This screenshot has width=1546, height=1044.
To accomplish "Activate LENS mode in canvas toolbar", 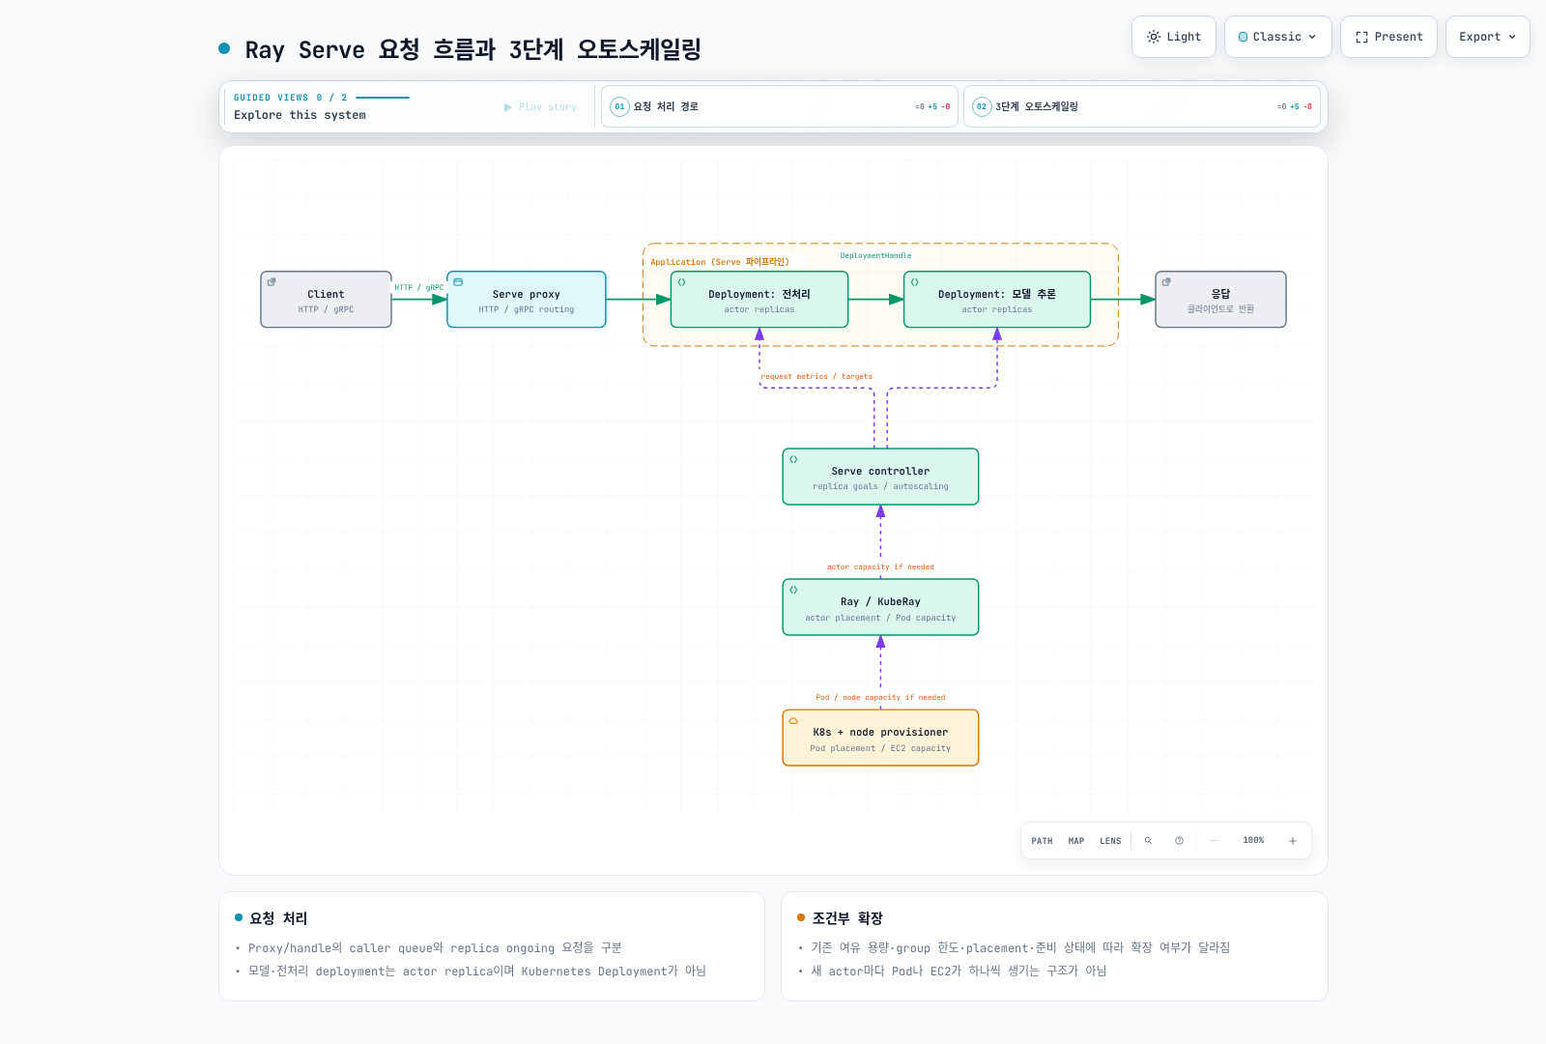I will pos(1110,841).
